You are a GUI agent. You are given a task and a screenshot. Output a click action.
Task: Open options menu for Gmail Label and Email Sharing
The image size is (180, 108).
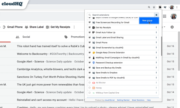point(156,38)
